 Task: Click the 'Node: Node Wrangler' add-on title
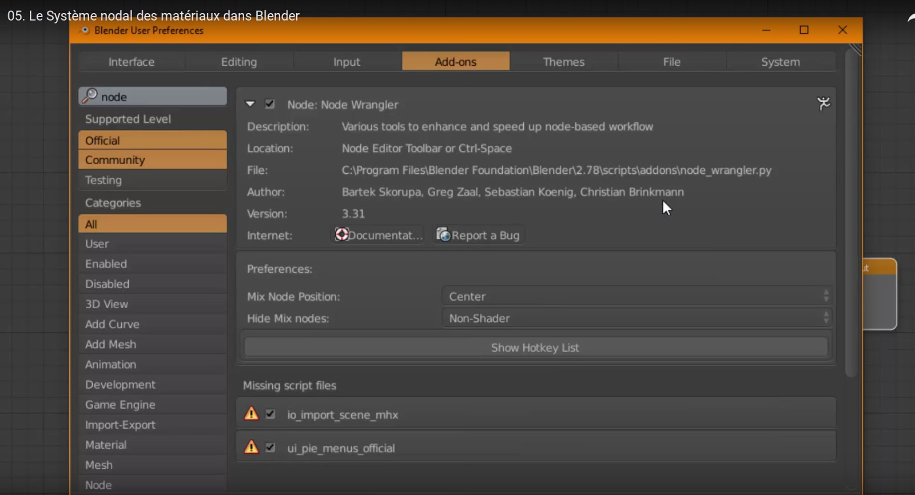click(343, 105)
